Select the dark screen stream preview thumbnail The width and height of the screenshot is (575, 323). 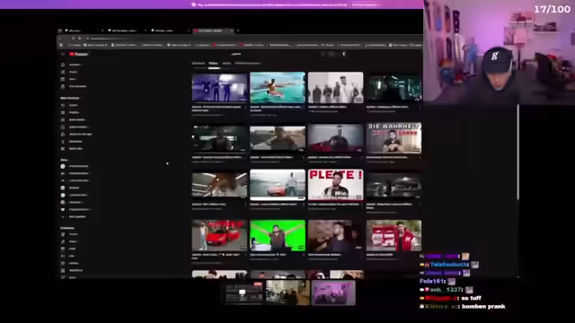click(243, 293)
